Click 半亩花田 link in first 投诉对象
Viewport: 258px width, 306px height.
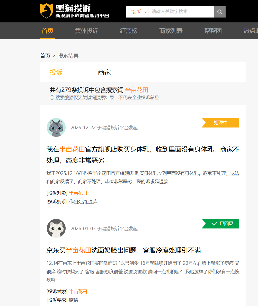tap(78, 193)
